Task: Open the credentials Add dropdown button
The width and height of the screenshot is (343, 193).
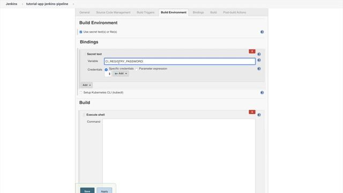Action: (x=121, y=73)
